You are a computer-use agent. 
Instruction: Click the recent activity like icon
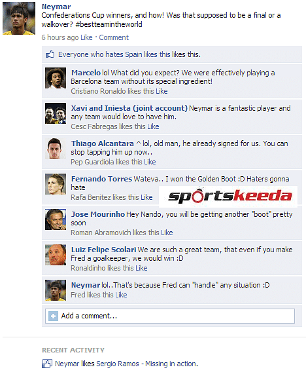47,364
